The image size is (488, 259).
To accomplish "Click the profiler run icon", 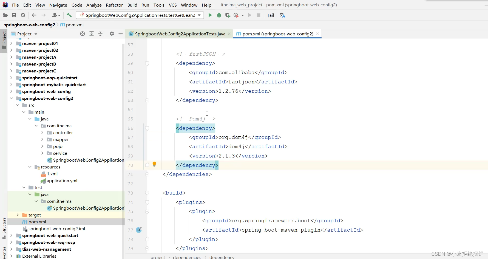I will click(236, 15).
